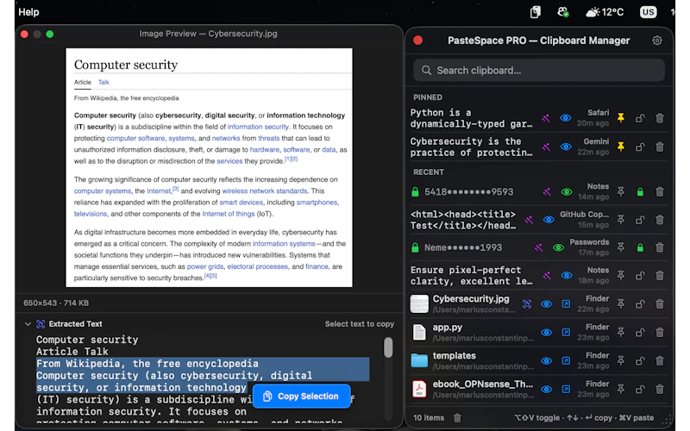Delete the 5418 masked clip with its trash icon

coord(659,191)
